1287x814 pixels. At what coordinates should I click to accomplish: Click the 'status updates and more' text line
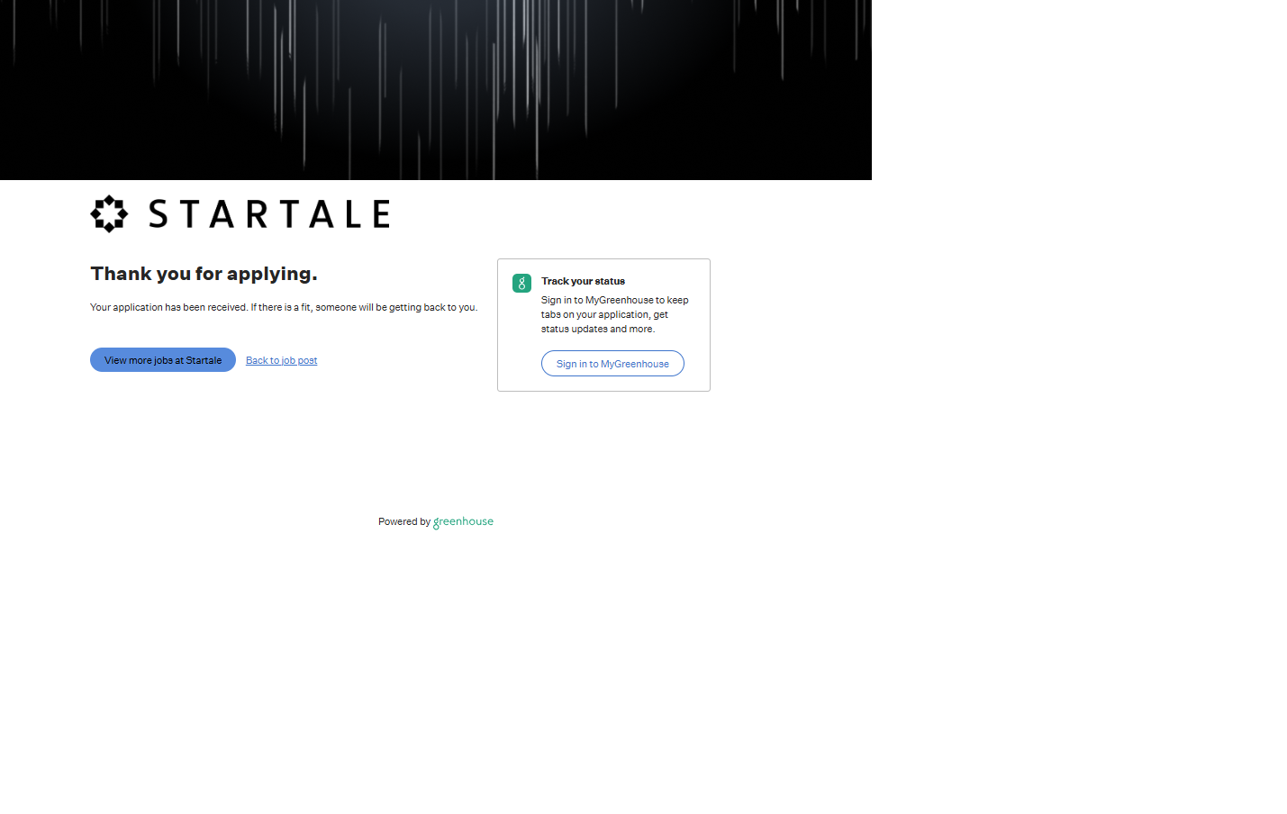[x=597, y=330]
